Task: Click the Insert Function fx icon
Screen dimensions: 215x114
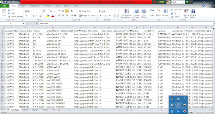Action: (36, 24)
